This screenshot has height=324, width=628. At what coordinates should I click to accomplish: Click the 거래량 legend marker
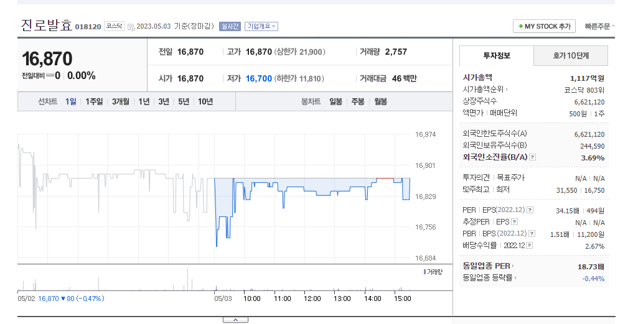[x=424, y=272]
